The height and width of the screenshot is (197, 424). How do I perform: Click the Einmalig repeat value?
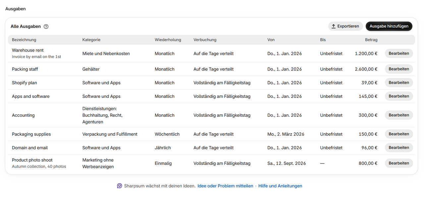pyautogui.click(x=163, y=164)
